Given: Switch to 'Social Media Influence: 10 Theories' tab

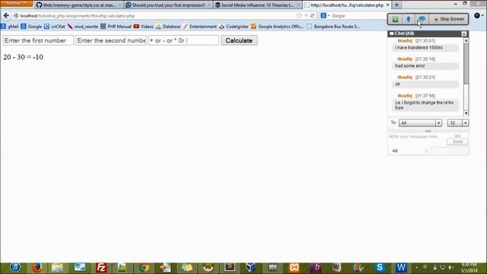Looking at the screenshot, I should point(257,5).
